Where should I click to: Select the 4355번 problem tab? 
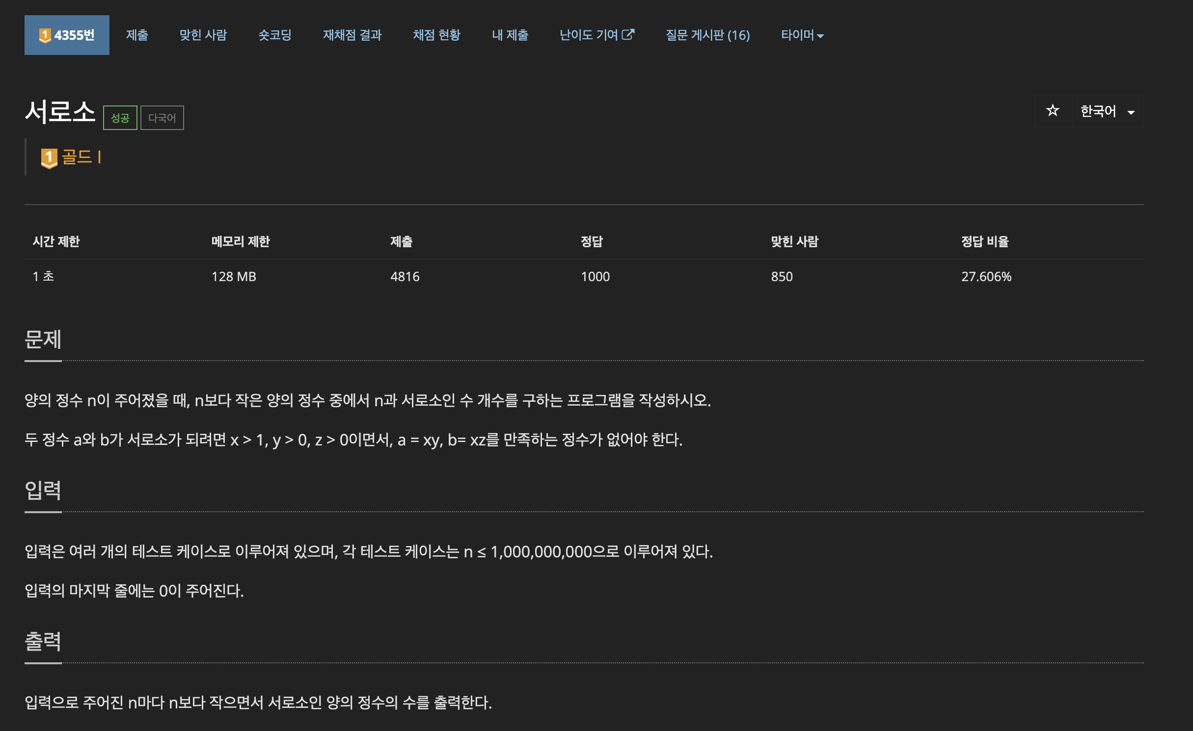pos(74,35)
